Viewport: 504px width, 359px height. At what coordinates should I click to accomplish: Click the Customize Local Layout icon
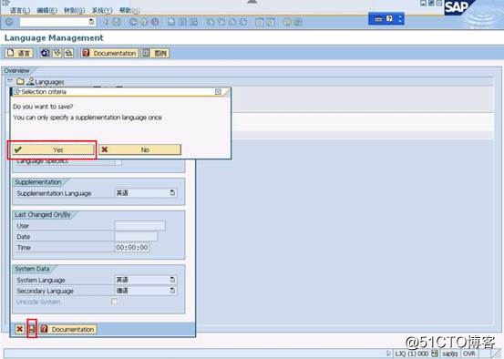298,22
